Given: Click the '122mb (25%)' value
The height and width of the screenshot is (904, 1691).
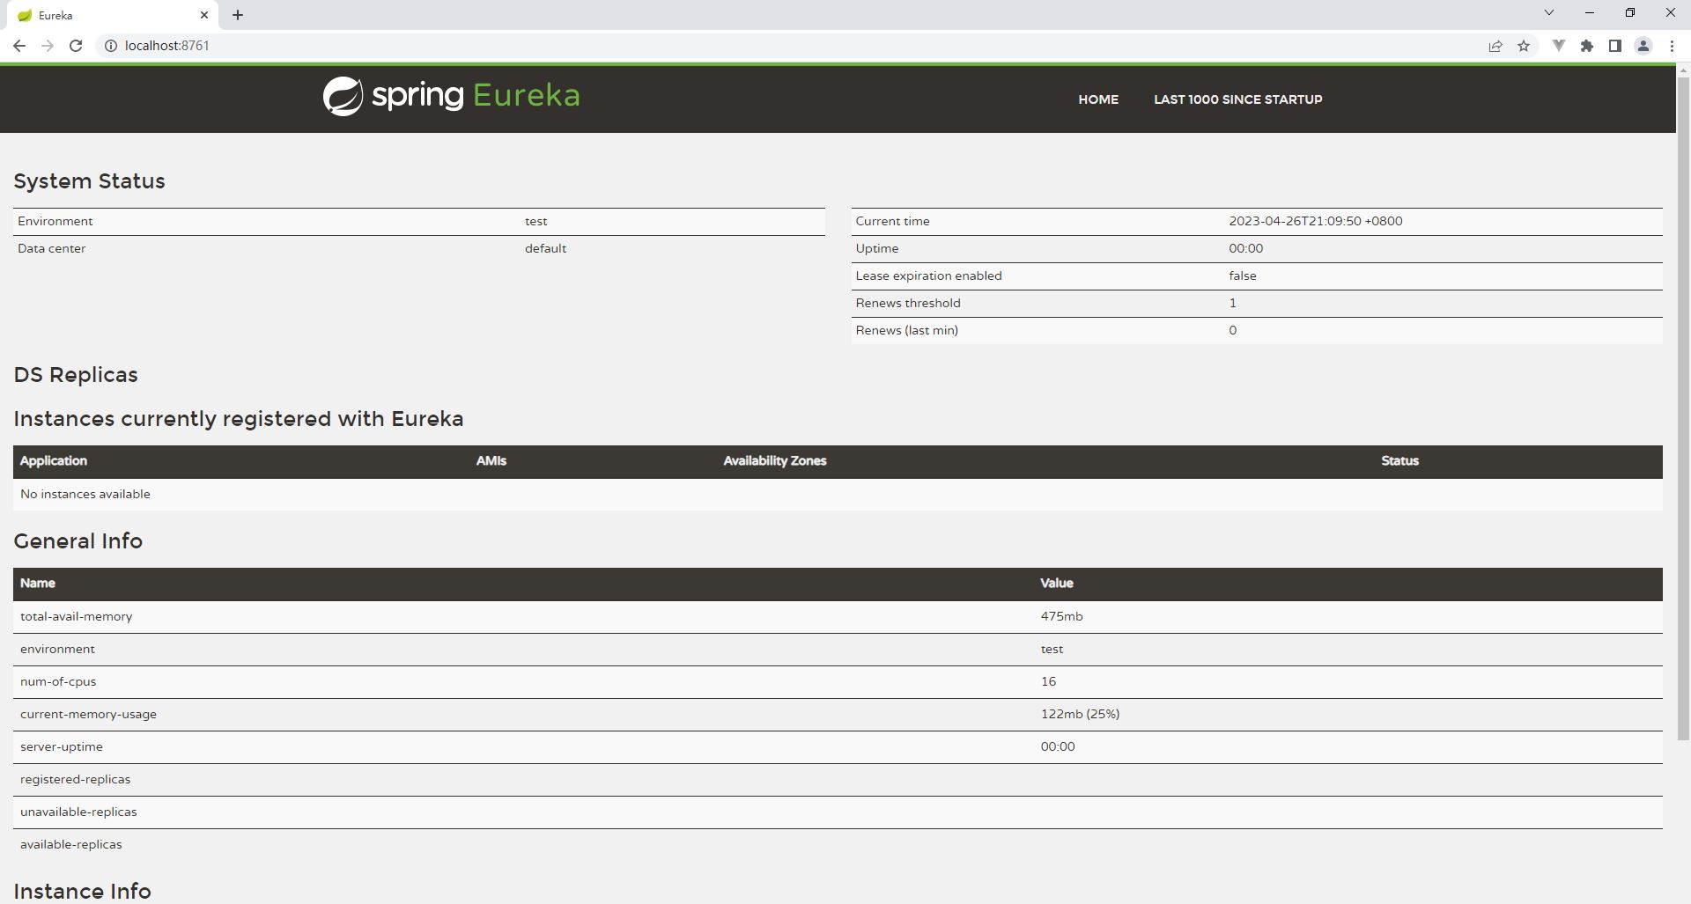Looking at the screenshot, I should [1081, 715].
